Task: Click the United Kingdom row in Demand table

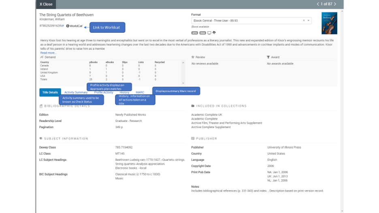Action: (x=110, y=72)
